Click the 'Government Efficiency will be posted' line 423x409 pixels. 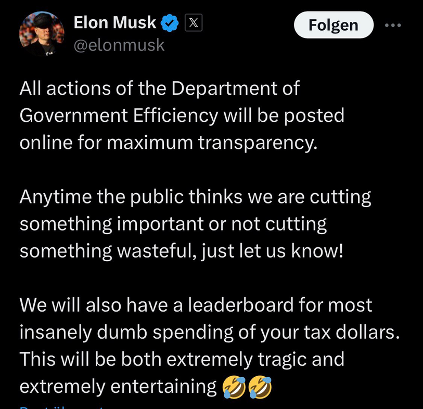pyautogui.click(x=182, y=115)
